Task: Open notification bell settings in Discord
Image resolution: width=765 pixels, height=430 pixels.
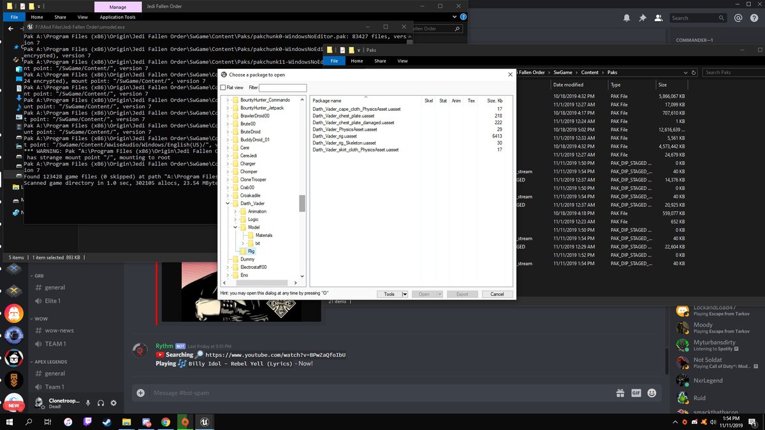Action: pos(627,18)
